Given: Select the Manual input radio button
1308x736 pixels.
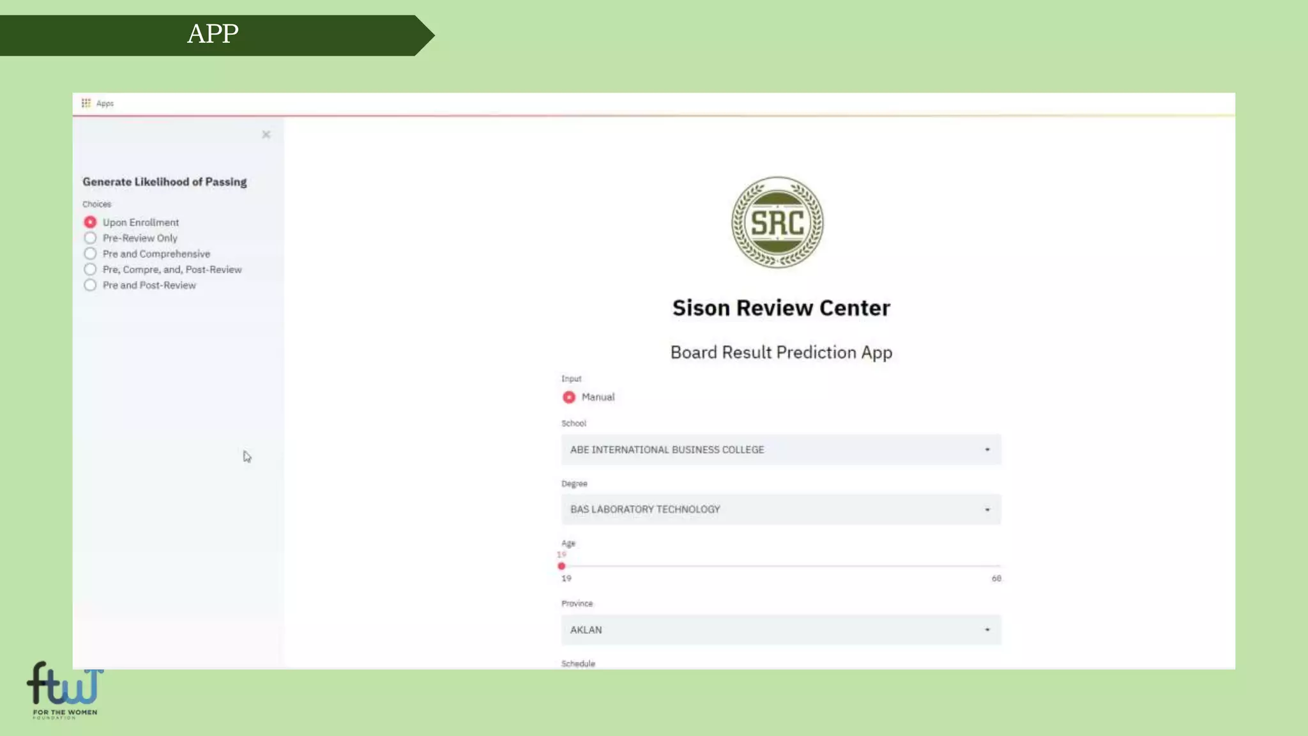Looking at the screenshot, I should [x=568, y=397].
